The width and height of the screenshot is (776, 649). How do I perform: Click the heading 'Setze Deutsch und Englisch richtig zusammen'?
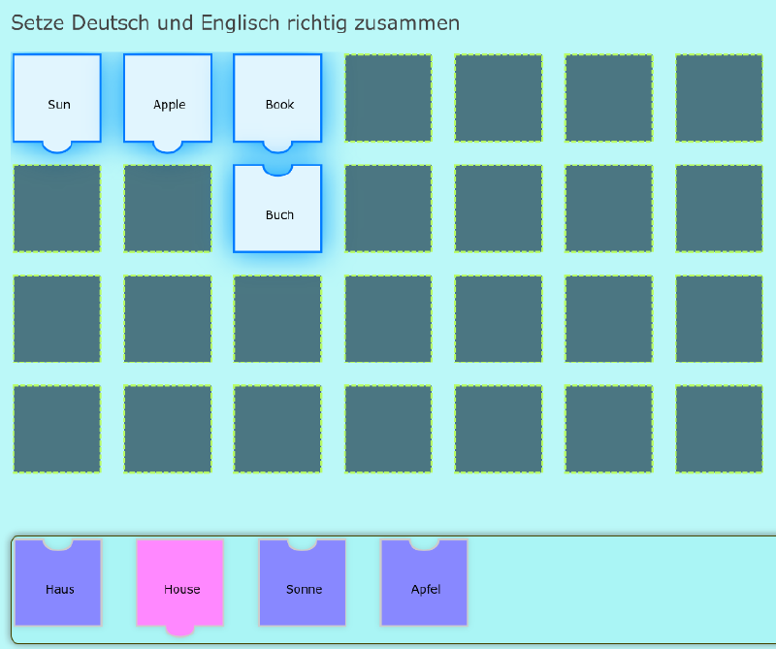[x=236, y=22]
